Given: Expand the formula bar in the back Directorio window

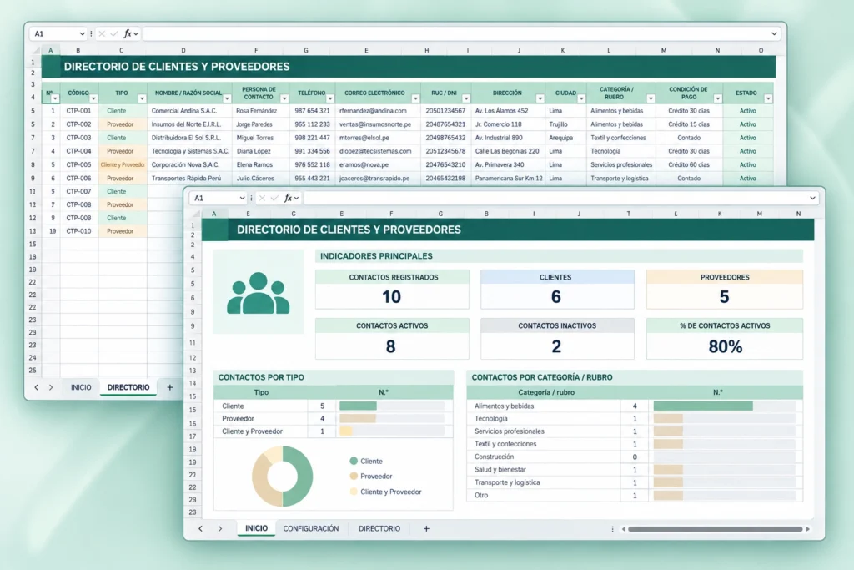Looking at the screenshot, I should [x=774, y=33].
